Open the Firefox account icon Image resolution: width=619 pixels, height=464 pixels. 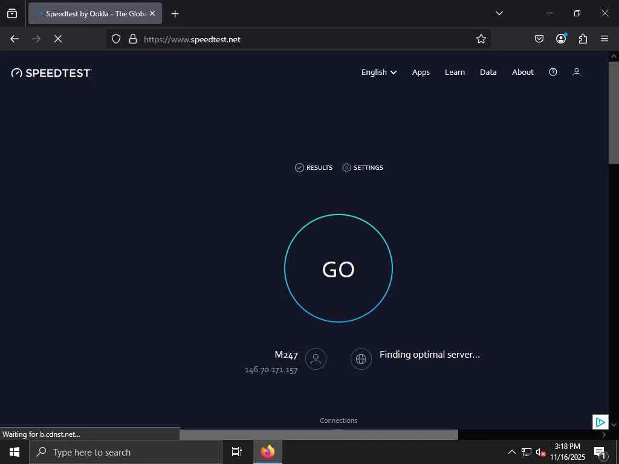click(561, 39)
